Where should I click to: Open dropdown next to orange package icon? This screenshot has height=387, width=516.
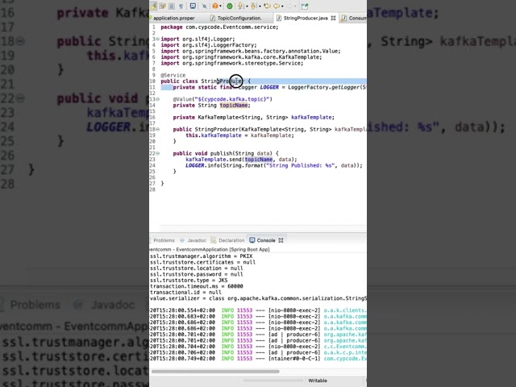tap(220, 6)
